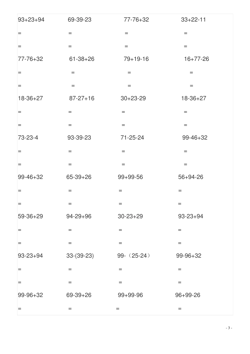Select the expression 16+77-26

196,59
